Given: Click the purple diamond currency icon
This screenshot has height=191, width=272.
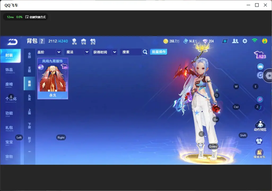Looking at the screenshot, I should tap(205, 41).
